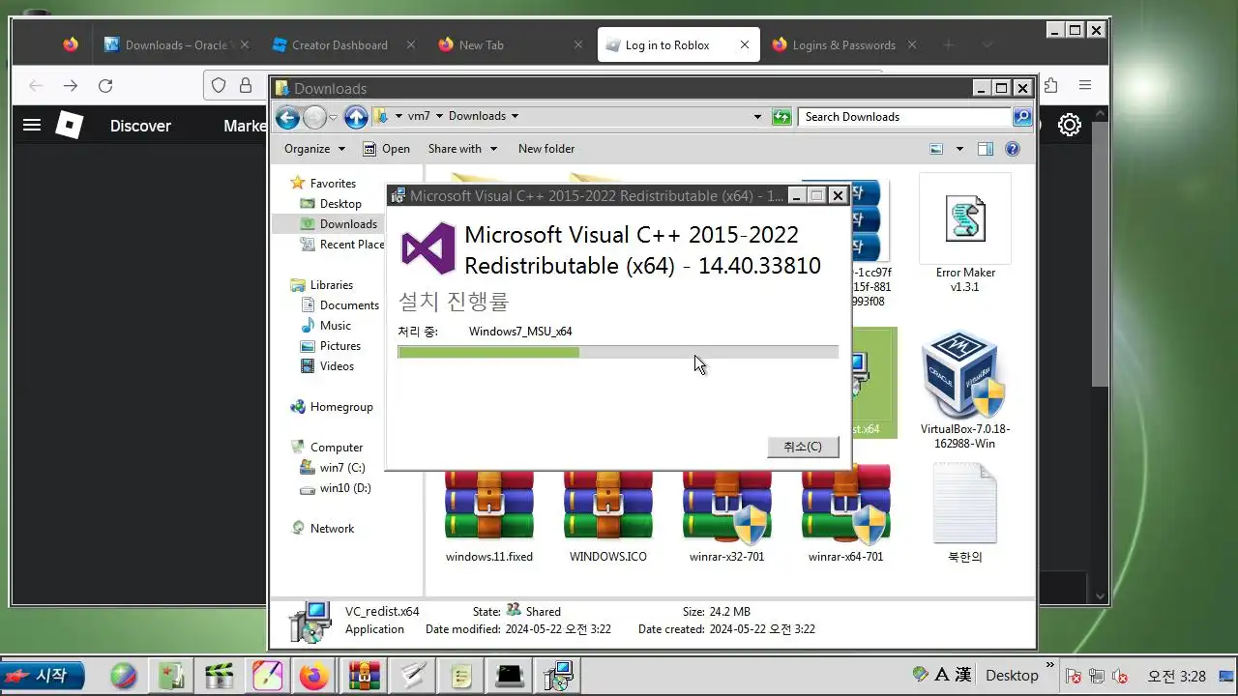Toggle the preview pane icon
The image size is (1238, 696).
point(985,149)
